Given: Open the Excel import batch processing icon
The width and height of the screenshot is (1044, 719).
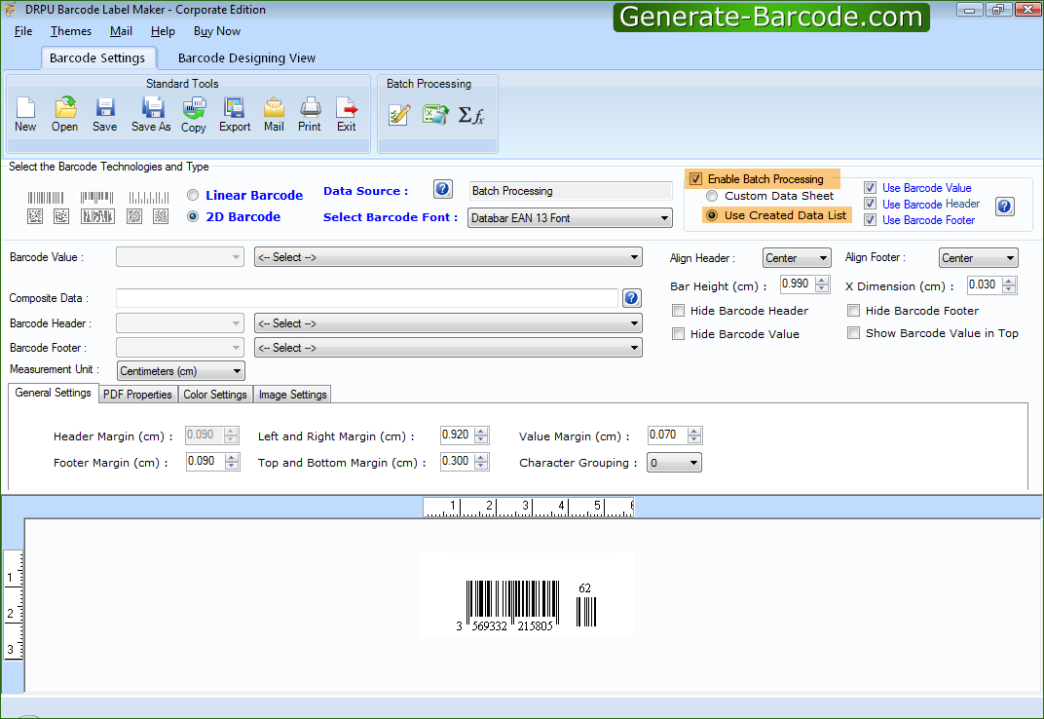Looking at the screenshot, I should 435,115.
